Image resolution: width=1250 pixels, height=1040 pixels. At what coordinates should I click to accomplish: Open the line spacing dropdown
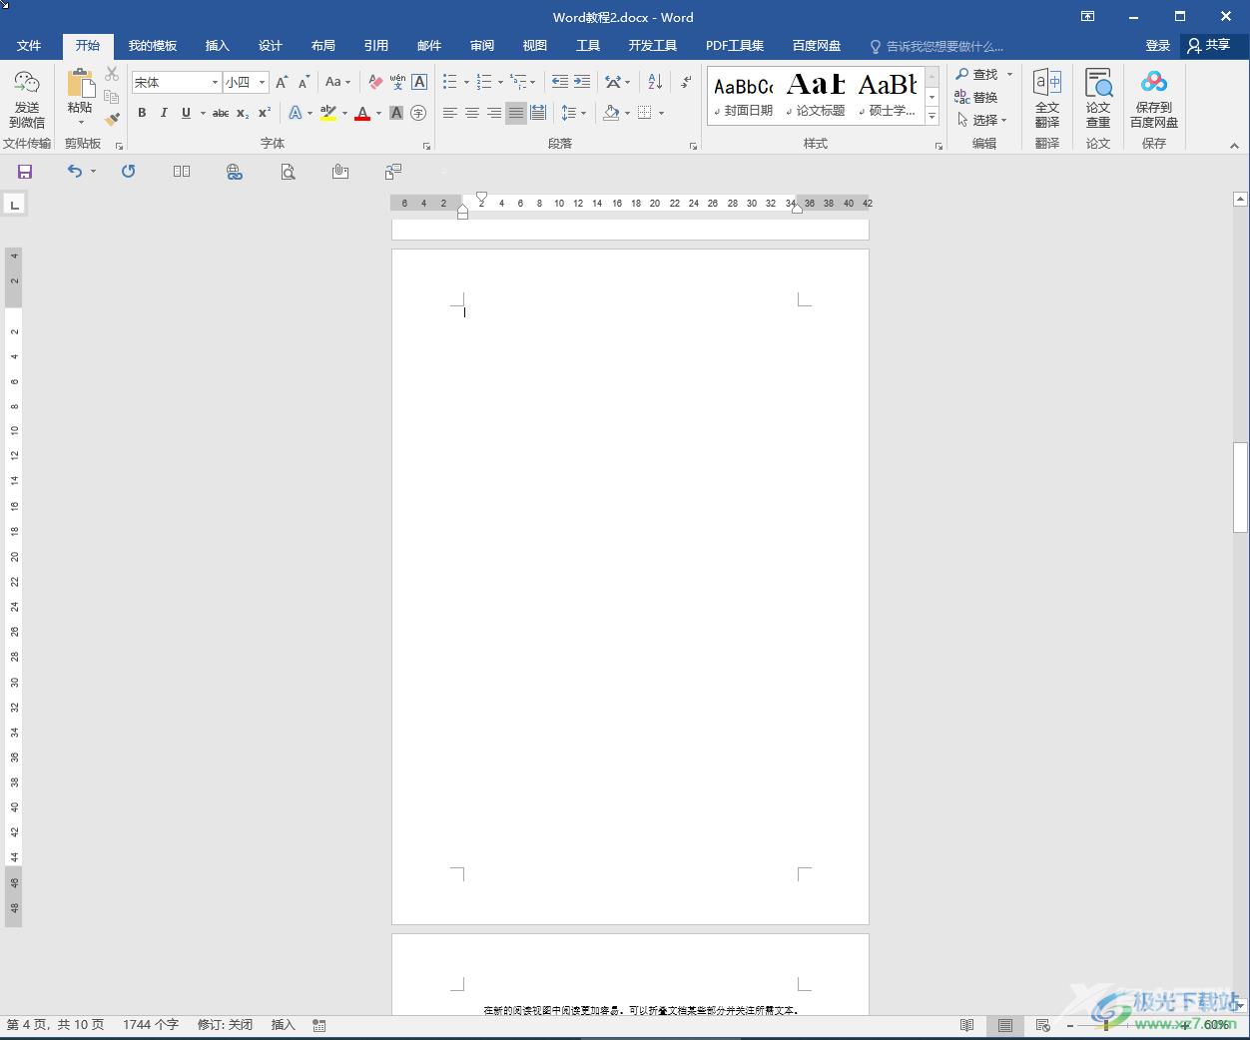click(x=573, y=113)
